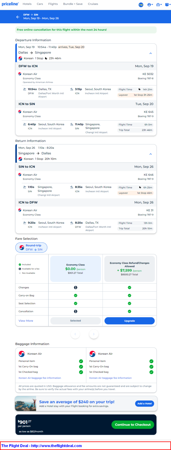Click Carry-on Bag included check, Economy column
The width and height of the screenshot is (171, 450).
(x=76, y=295)
